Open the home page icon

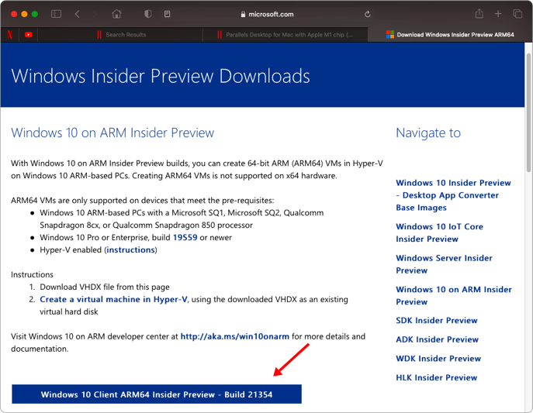point(116,14)
